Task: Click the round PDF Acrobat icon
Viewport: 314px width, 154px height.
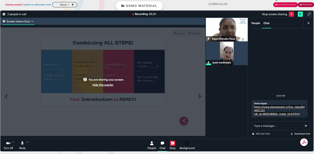Action: 304,142
